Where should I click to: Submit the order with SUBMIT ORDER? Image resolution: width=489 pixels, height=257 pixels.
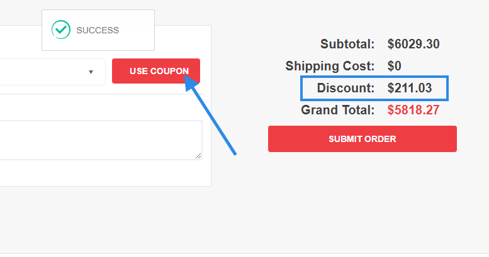pos(363,139)
